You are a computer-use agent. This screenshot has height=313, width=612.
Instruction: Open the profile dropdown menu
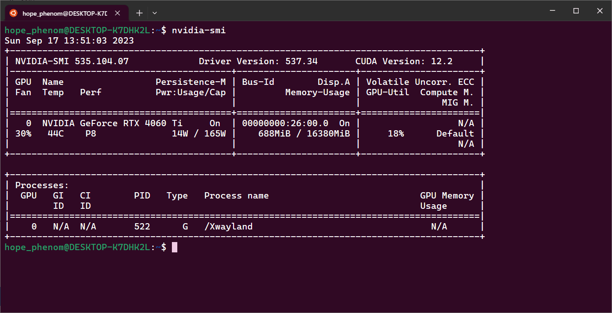click(154, 13)
